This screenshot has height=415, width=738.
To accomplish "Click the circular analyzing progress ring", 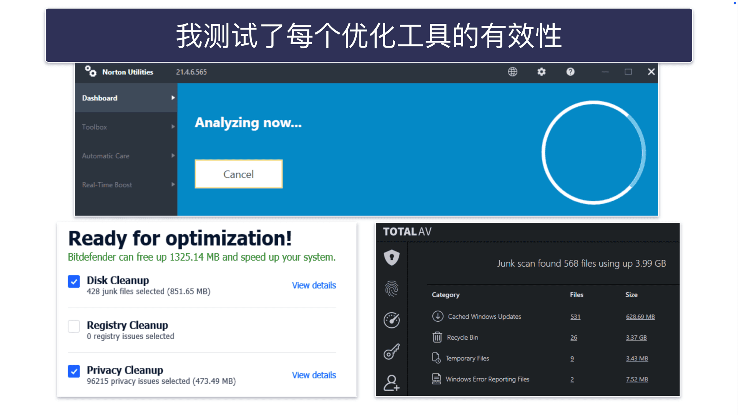I will coord(593,153).
